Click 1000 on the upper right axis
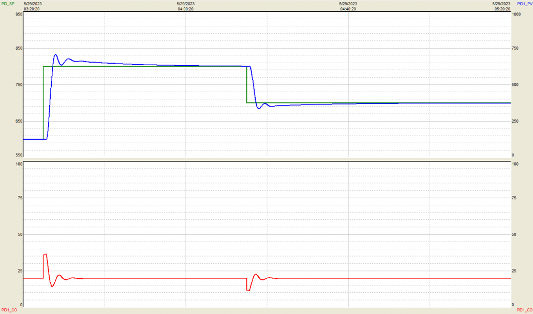Viewport: 533px width, 314px height. [x=516, y=14]
